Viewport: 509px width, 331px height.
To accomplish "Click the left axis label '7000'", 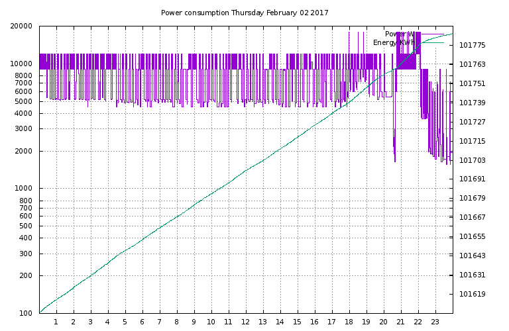I will coord(23,83).
